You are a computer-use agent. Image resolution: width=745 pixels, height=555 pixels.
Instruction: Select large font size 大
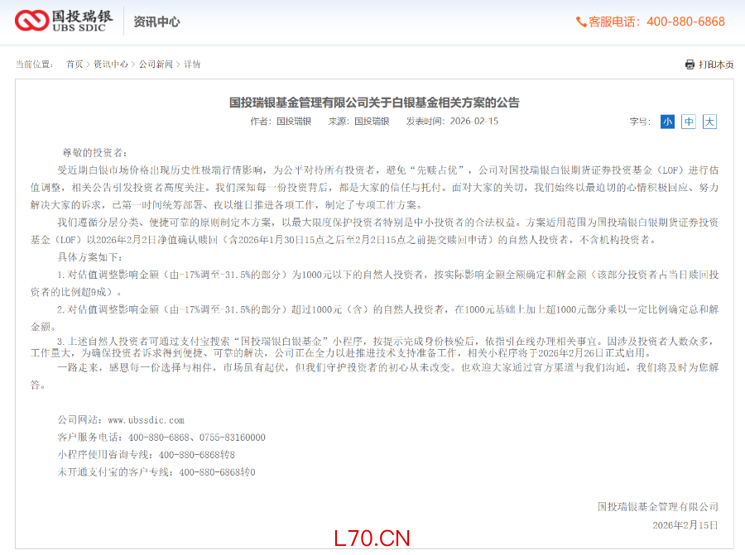coord(709,122)
